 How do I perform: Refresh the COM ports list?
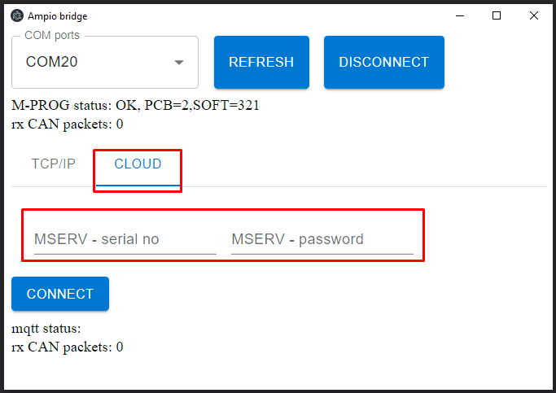coord(261,62)
